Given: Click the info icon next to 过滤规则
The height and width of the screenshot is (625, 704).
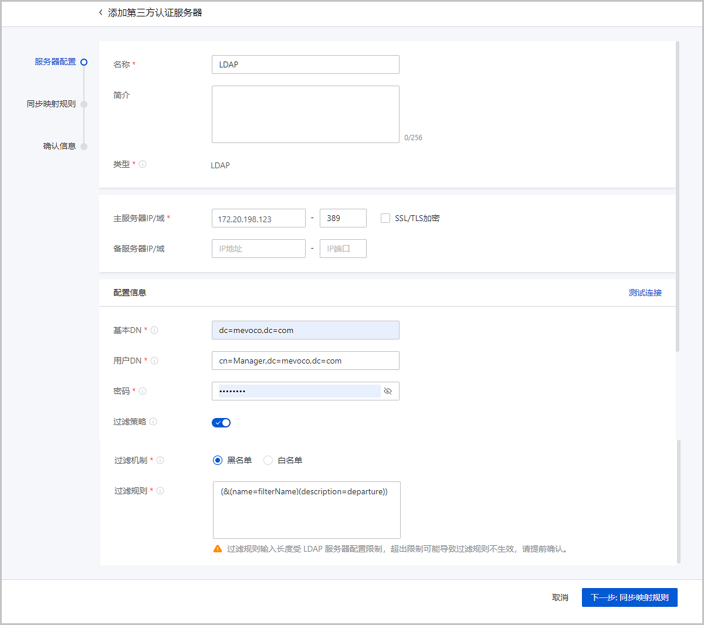Looking at the screenshot, I should pos(160,491).
